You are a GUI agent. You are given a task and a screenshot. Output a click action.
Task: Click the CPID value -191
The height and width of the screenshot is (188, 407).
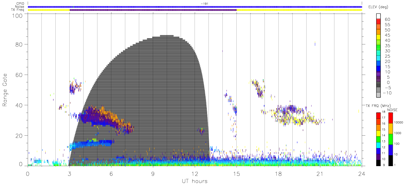pos(204,4)
